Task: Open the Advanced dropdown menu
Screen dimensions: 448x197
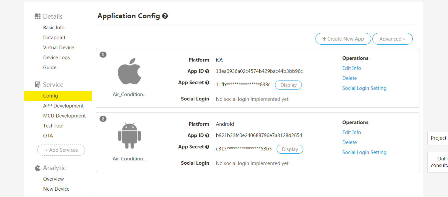Action: (392, 39)
